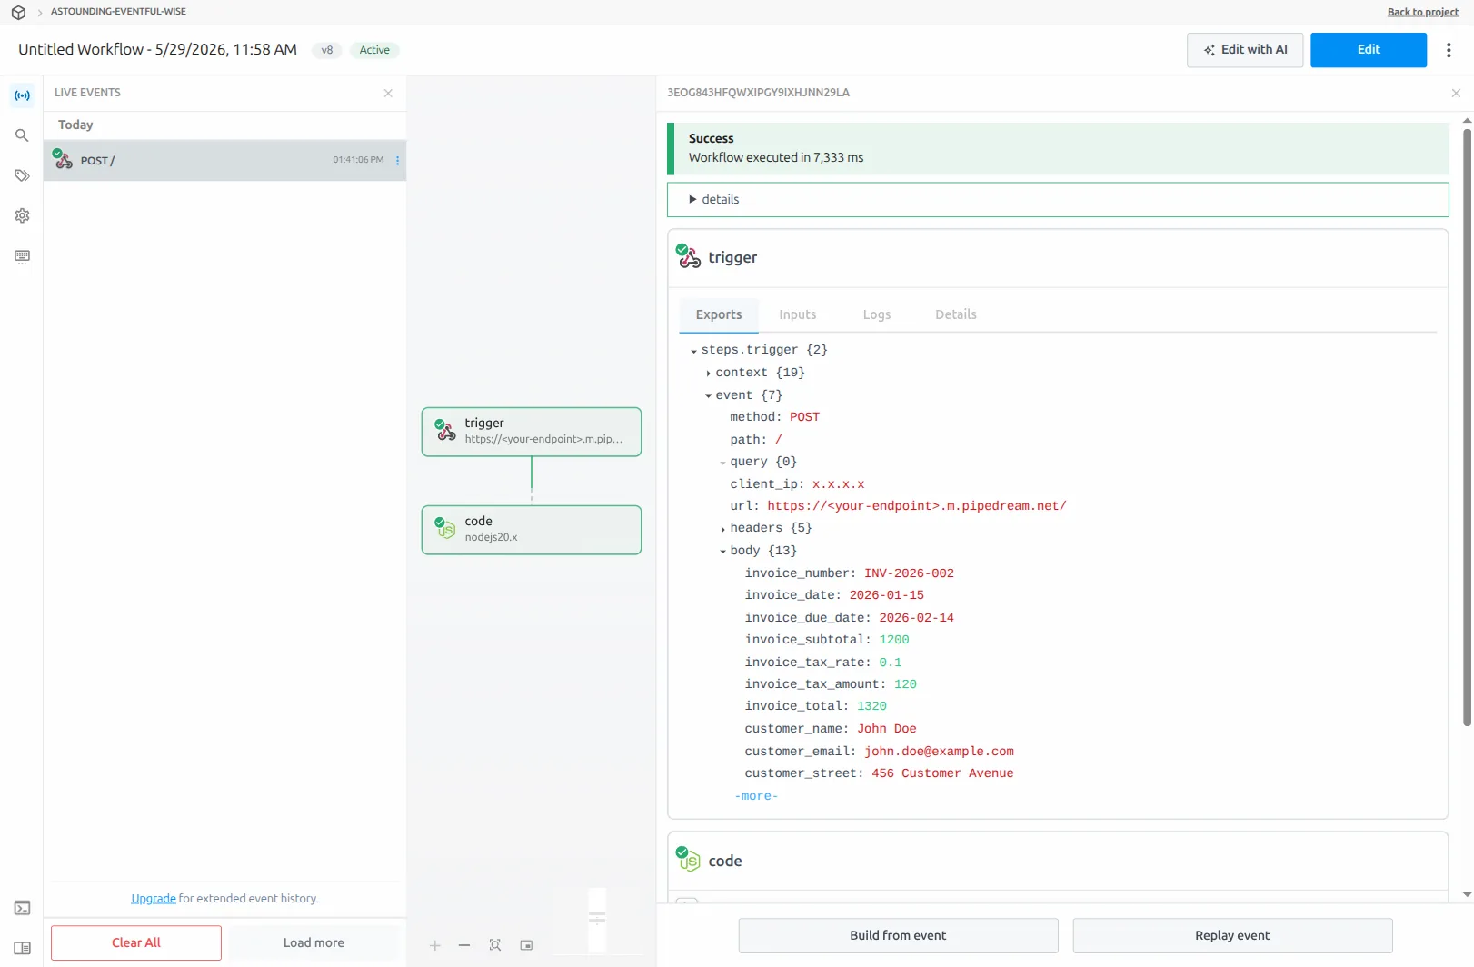Select the trigger node on canvas

pyautogui.click(x=532, y=432)
